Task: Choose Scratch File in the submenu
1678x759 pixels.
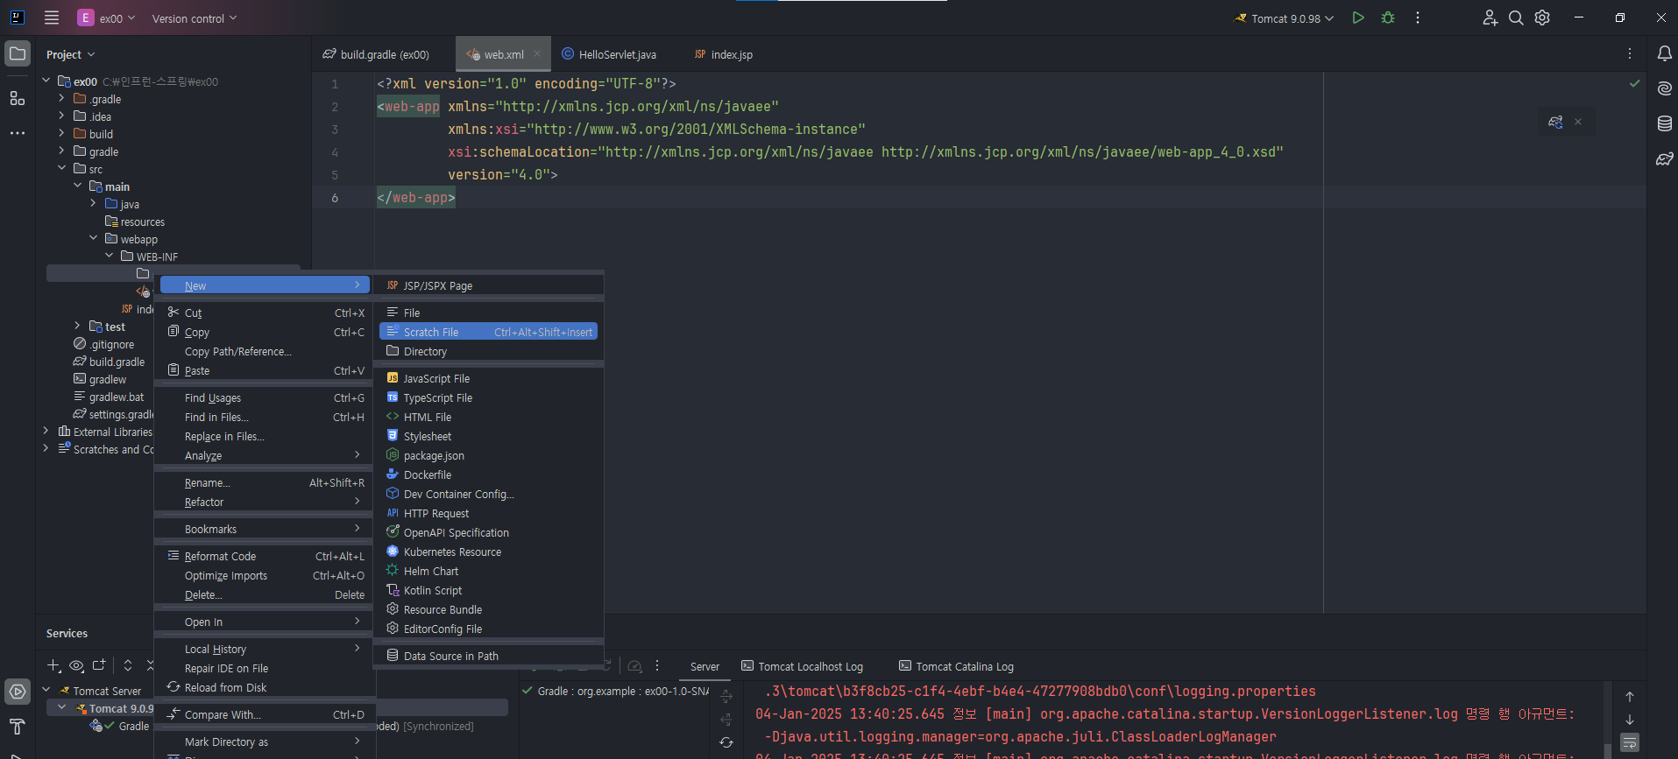Action: (x=489, y=332)
